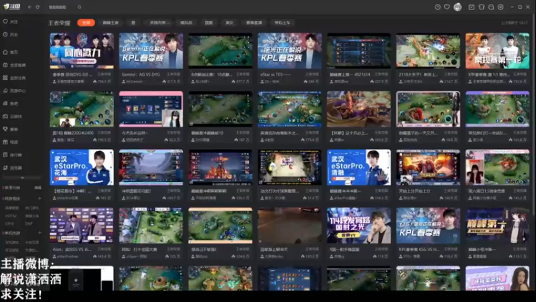Click stream title 'Alan：武汉ES VS 长...'
The width and height of the screenshot is (536, 302).
click(72, 249)
